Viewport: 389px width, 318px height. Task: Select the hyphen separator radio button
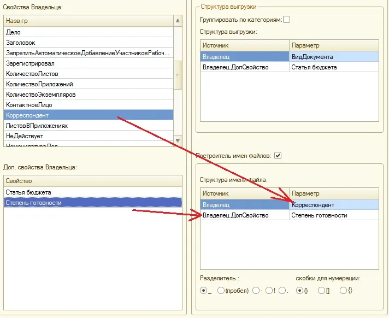click(x=256, y=291)
